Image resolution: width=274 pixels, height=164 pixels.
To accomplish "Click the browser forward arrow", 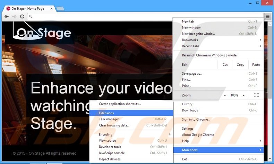I will pyautogui.click(x=14, y=16).
